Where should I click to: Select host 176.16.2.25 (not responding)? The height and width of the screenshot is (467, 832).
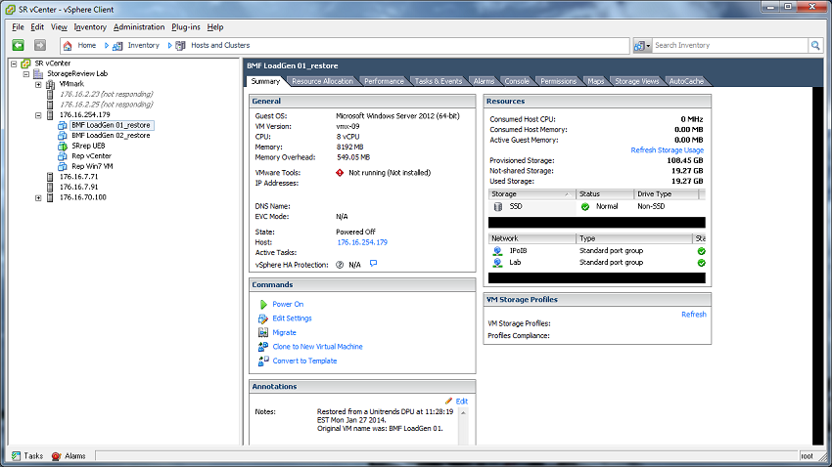tap(106, 105)
